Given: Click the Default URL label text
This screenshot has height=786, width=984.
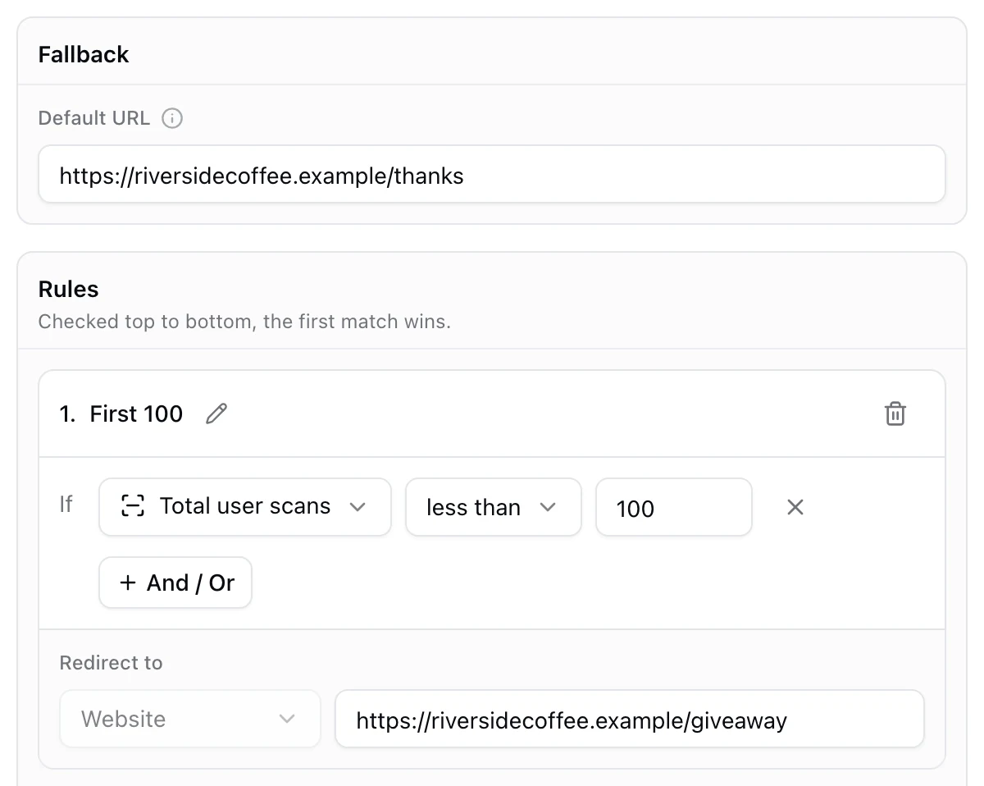Looking at the screenshot, I should coord(94,118).
